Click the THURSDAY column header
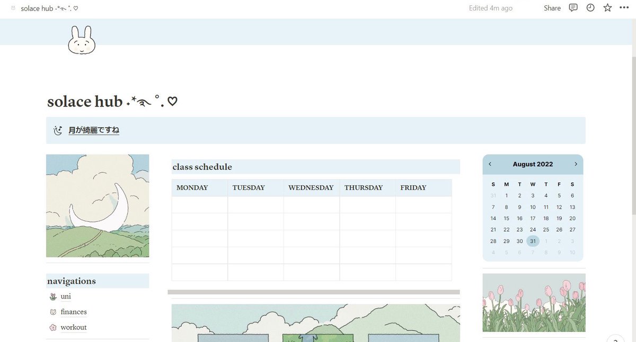Image resolution: width=636 pixels, height=342 pixels. pos(368,188)
